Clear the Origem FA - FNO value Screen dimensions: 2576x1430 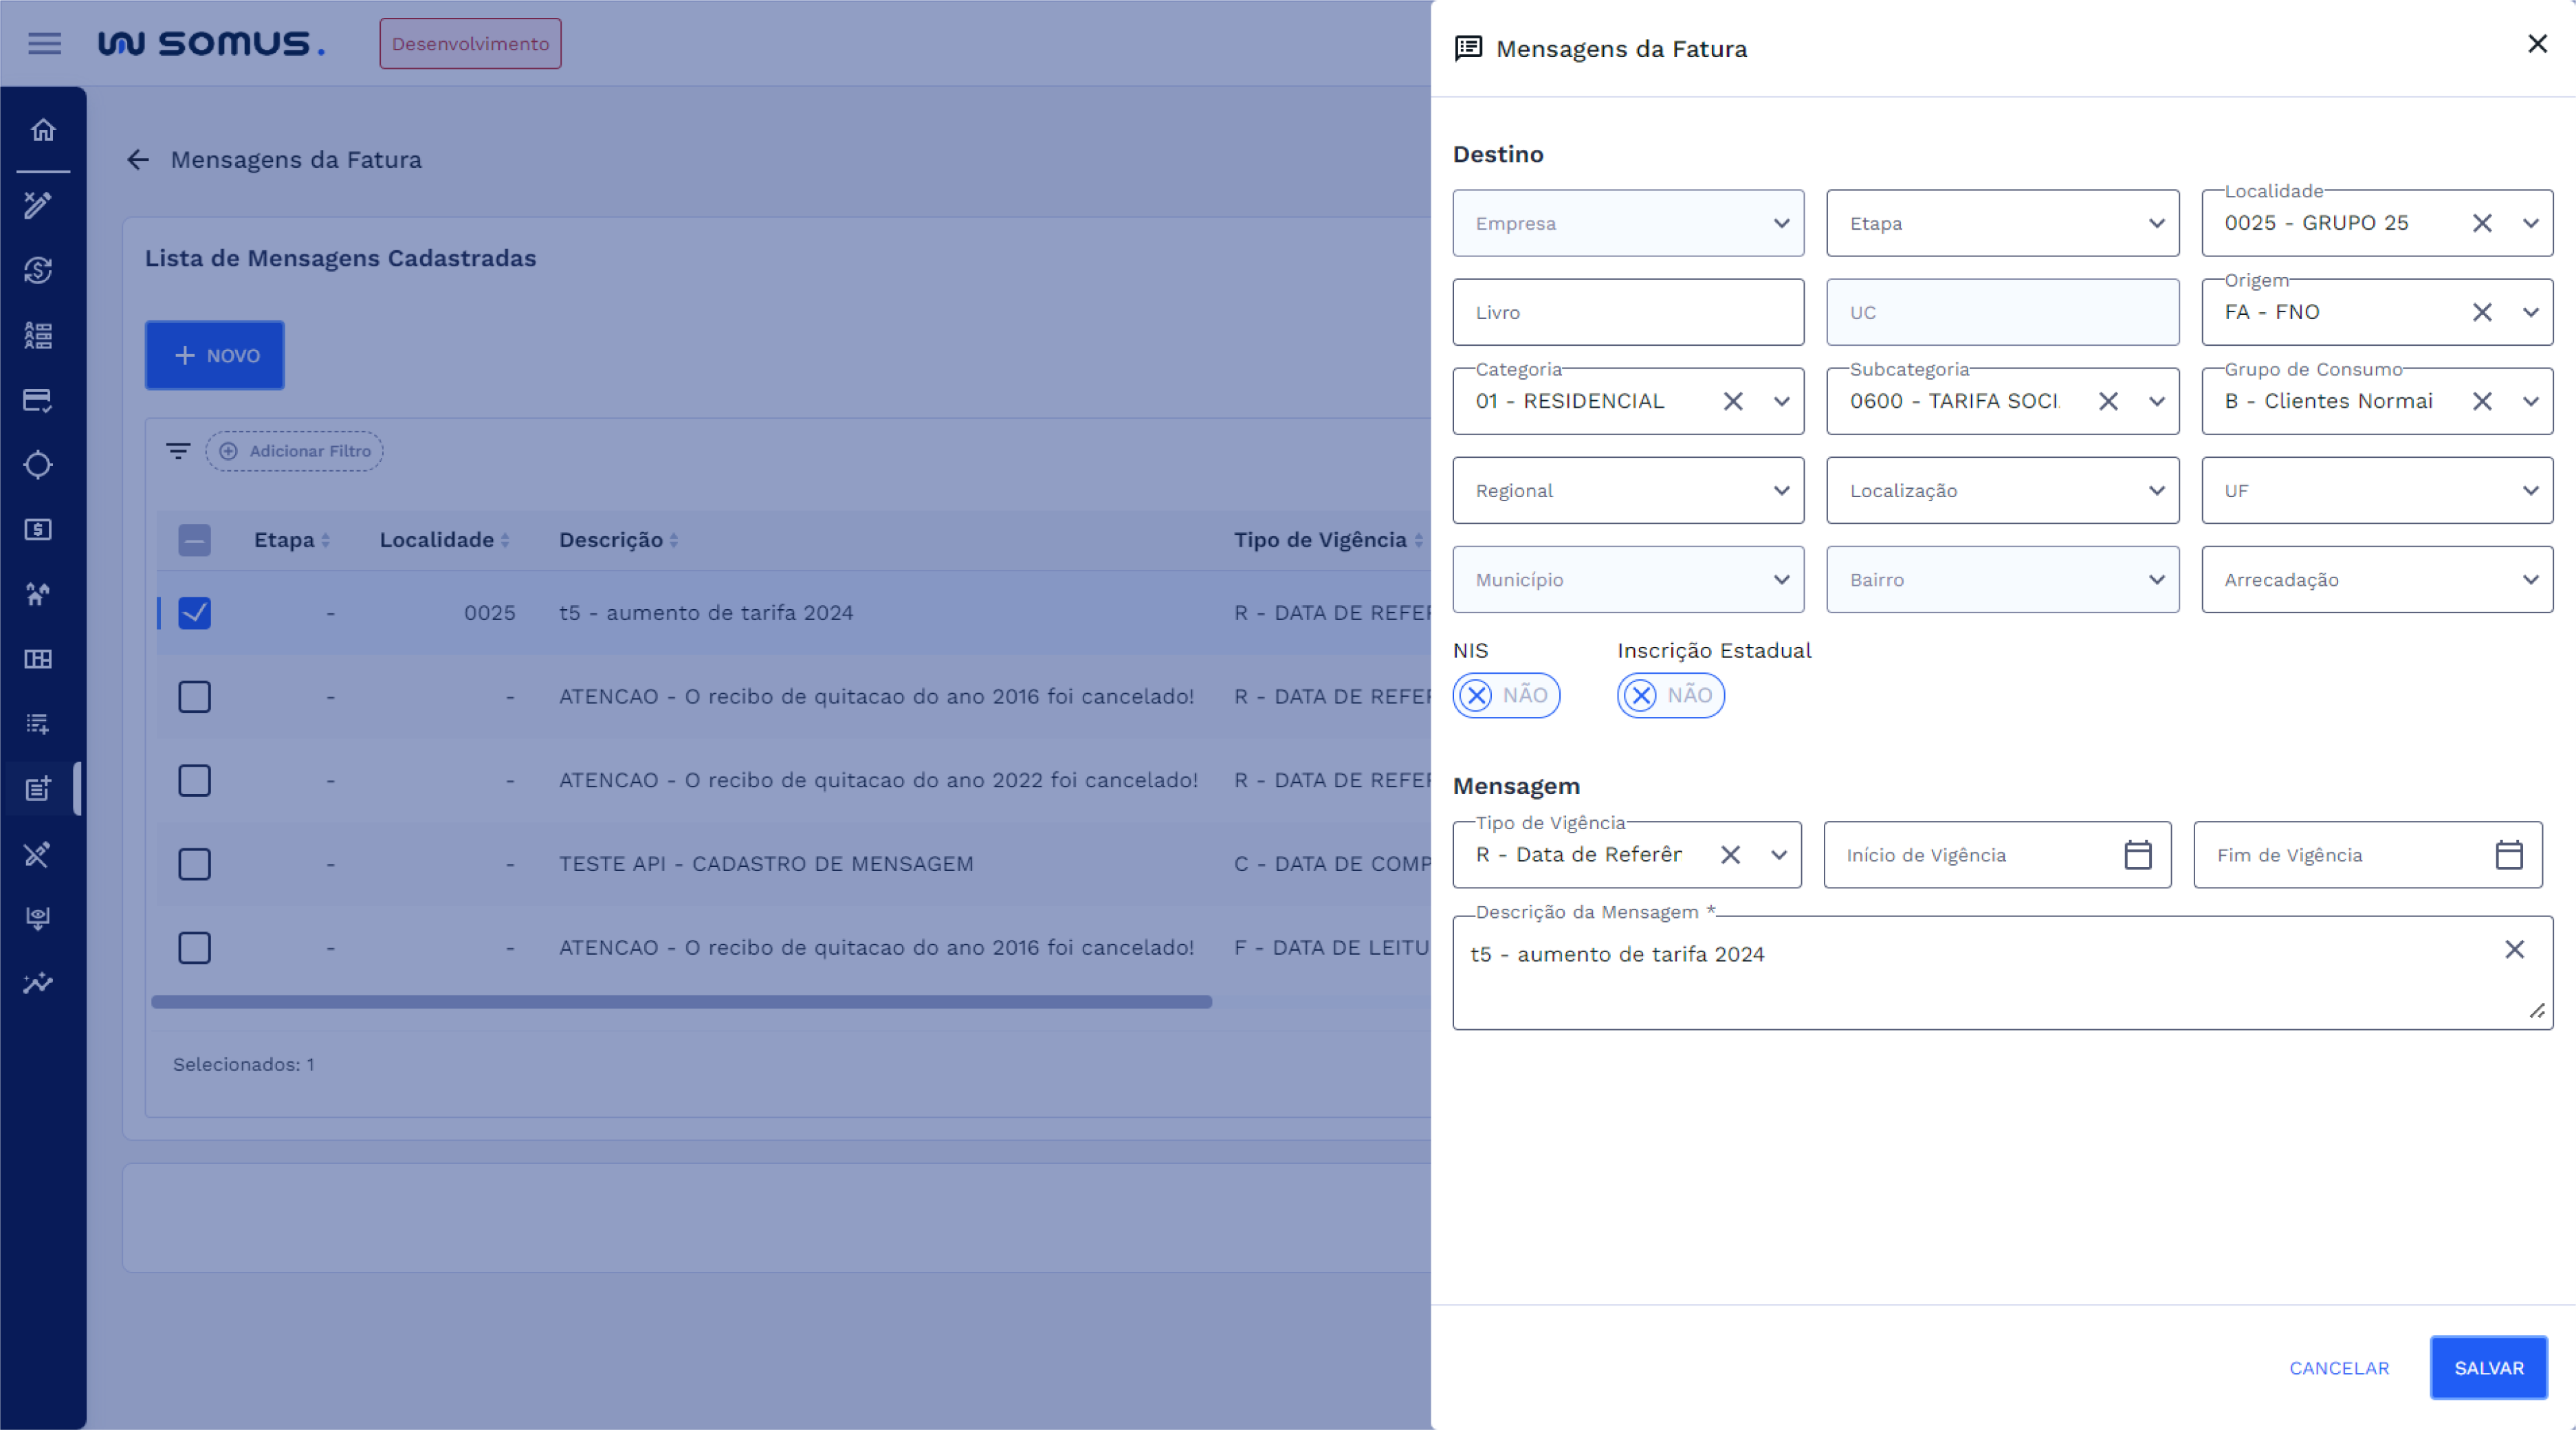pos(2481,312)
